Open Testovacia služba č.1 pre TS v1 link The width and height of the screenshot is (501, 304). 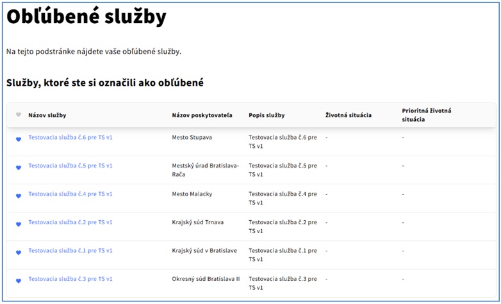(70, 251)
